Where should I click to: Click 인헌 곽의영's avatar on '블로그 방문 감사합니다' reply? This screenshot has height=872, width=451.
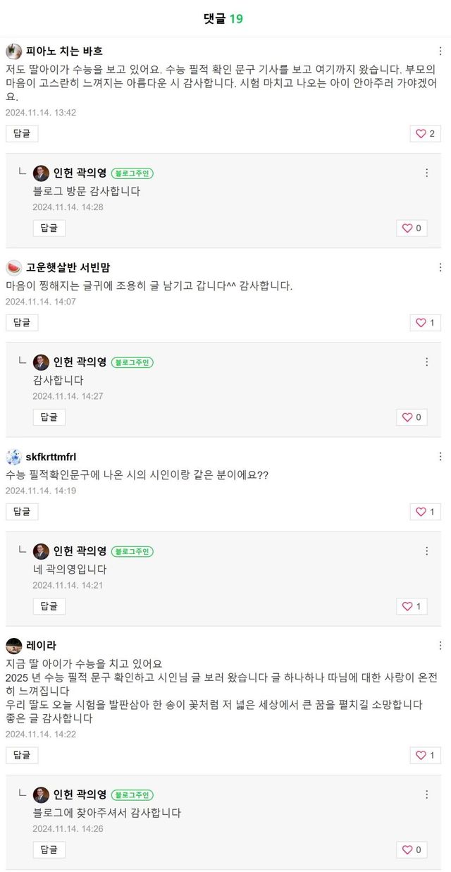41,173
